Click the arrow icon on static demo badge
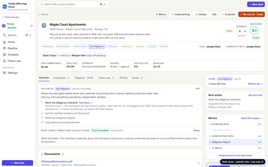Image resolution: width=268 pixels, height=167 pixels. (x=262, y=162)
